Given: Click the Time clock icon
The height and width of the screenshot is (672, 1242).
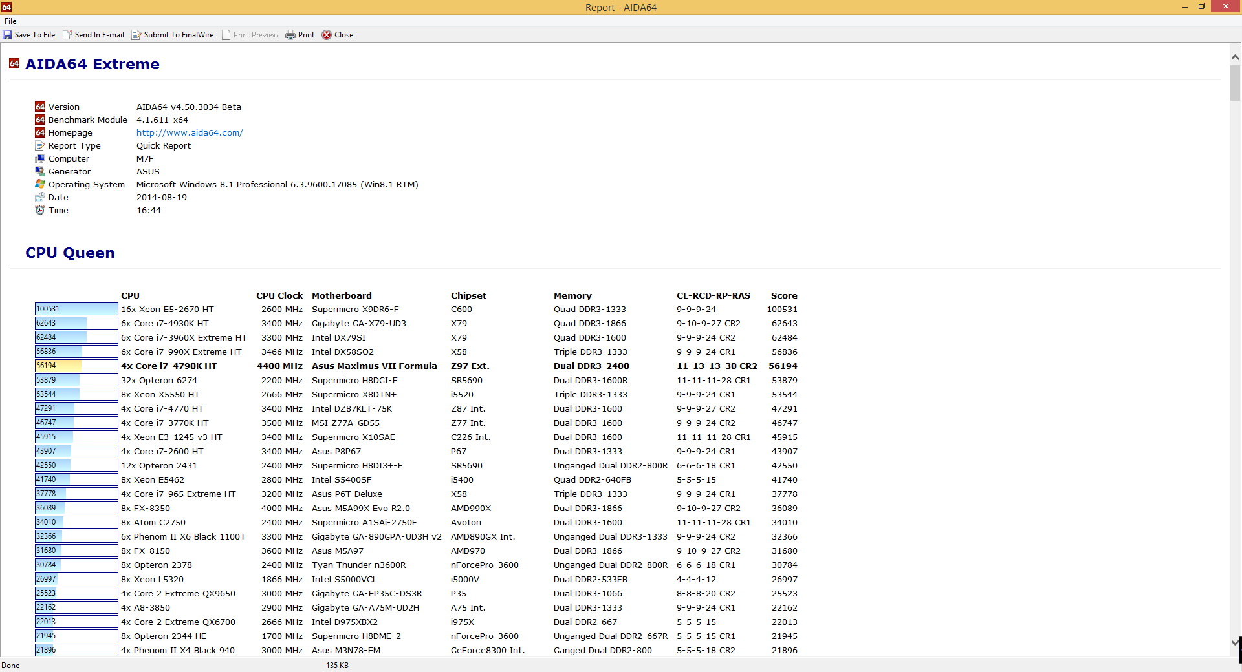Looking at the screenshot, I should (x=40, y=210).
